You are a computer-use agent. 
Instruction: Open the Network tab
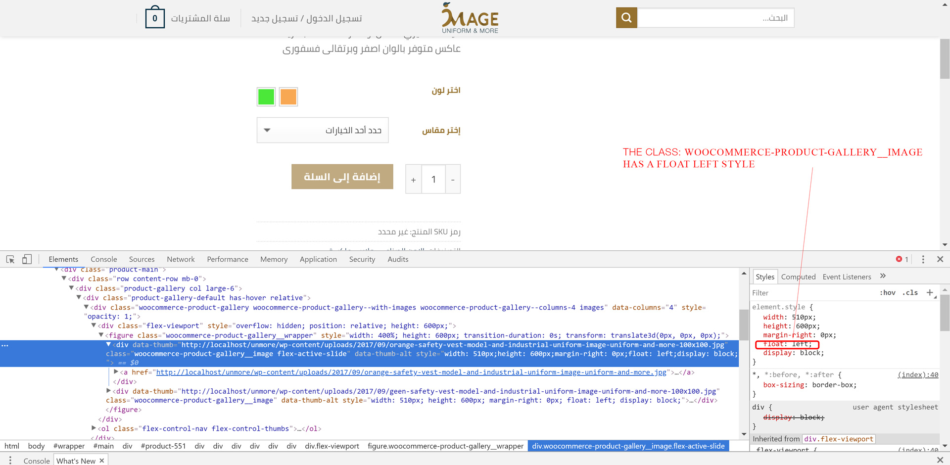[x=181, y=259]
